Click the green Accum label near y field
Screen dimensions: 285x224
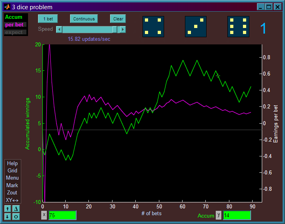click(206, 216)
